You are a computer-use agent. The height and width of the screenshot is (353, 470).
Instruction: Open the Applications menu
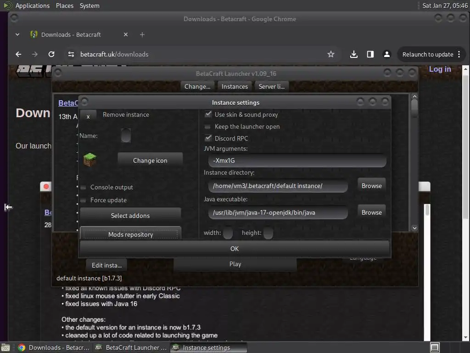(33, 6)
